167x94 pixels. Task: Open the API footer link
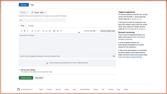coord(103,89)
